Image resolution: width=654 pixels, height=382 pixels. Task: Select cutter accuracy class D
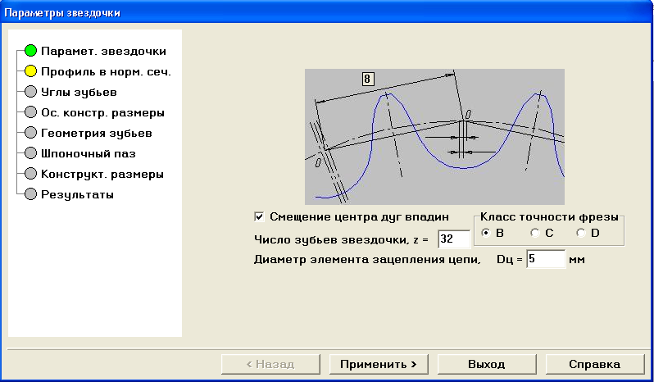[x=581, y=233]
